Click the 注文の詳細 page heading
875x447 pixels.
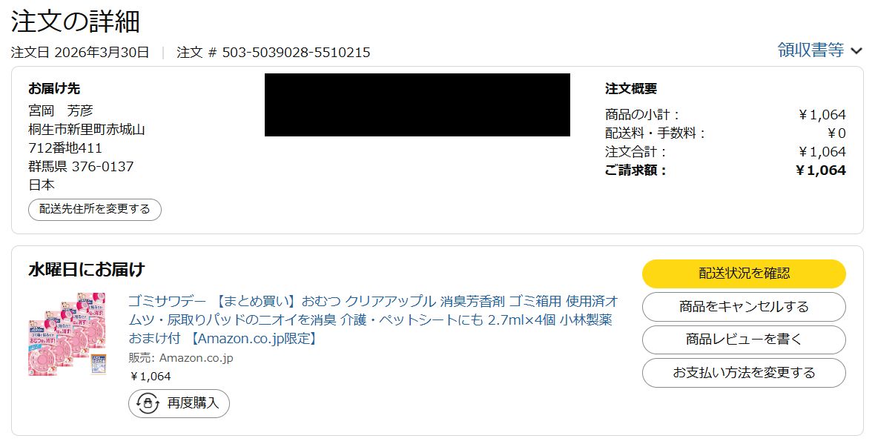pyautogui.click(x=76, y=21)
